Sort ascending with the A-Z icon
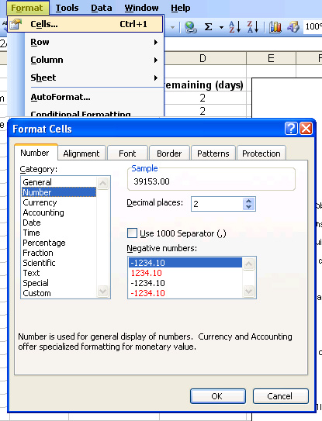 click(234, 27)
